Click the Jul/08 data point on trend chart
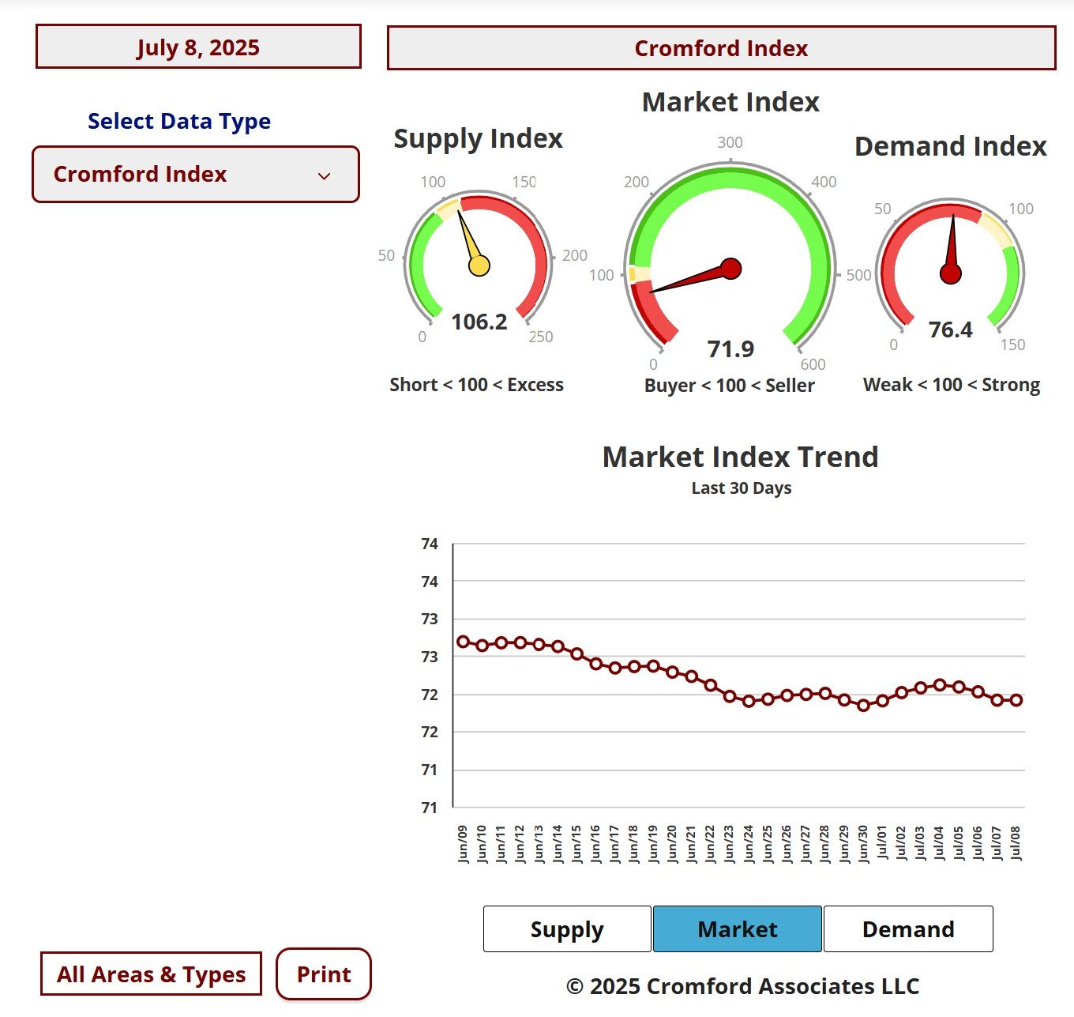Screen dimensions: 1074x1017 click(1016, 700)
